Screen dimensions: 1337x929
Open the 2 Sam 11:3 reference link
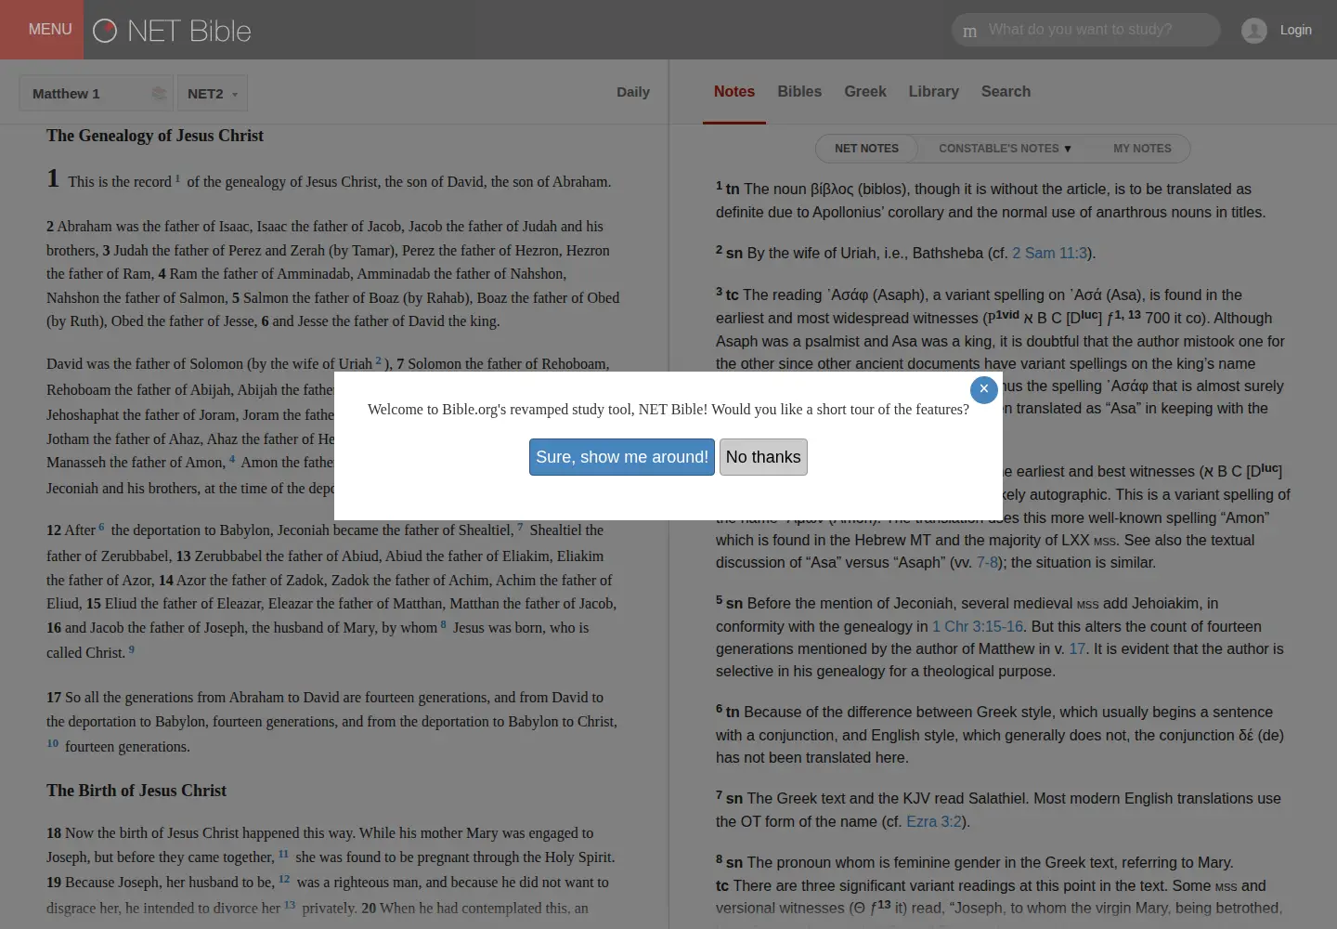point(1049,253)
